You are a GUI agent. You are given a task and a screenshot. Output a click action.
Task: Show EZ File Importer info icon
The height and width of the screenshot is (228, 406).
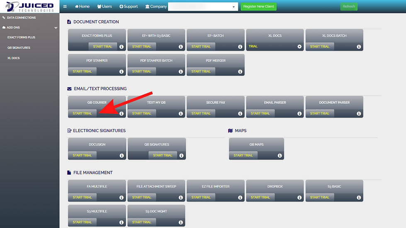(x=240, y=197)
